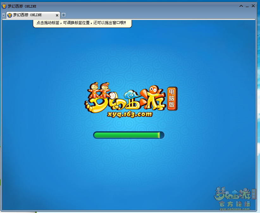
Task: Click the tooltip about dragging tabs
Action: (83, 23)
